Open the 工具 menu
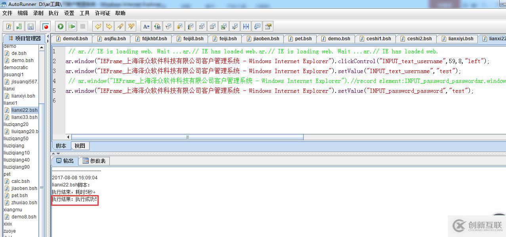Viewport: 506px width, 237px height. tap(84, 13)
